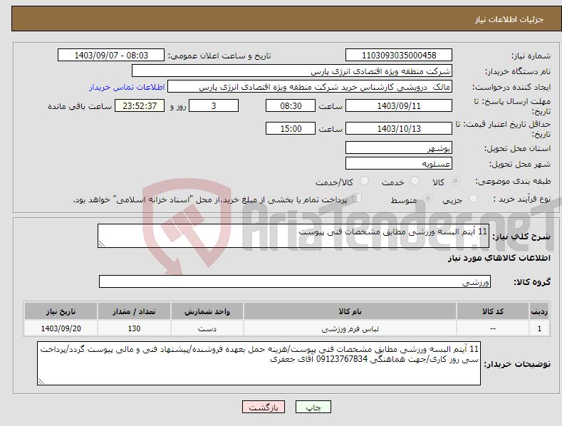This screenshot has height=426, width=562.
Task: Toggle the اسناد خزانه اسلامی payment checkbox
Action: tap(358, 197)
